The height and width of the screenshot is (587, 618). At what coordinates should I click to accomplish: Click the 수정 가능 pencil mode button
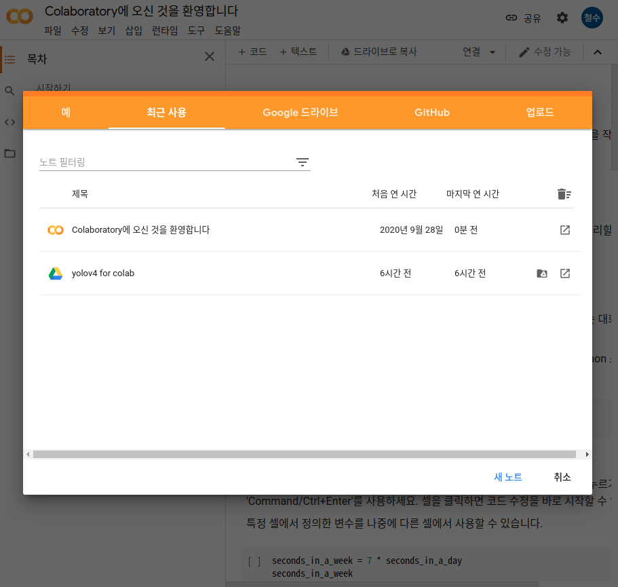pyautogui.click(x=545, y=52)
